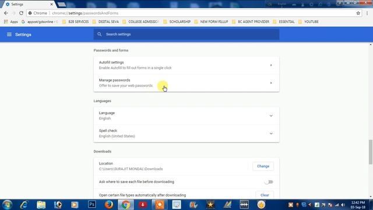Open a new tab next to Settings
Screen dimensions: 373x210
pos(62,4)
